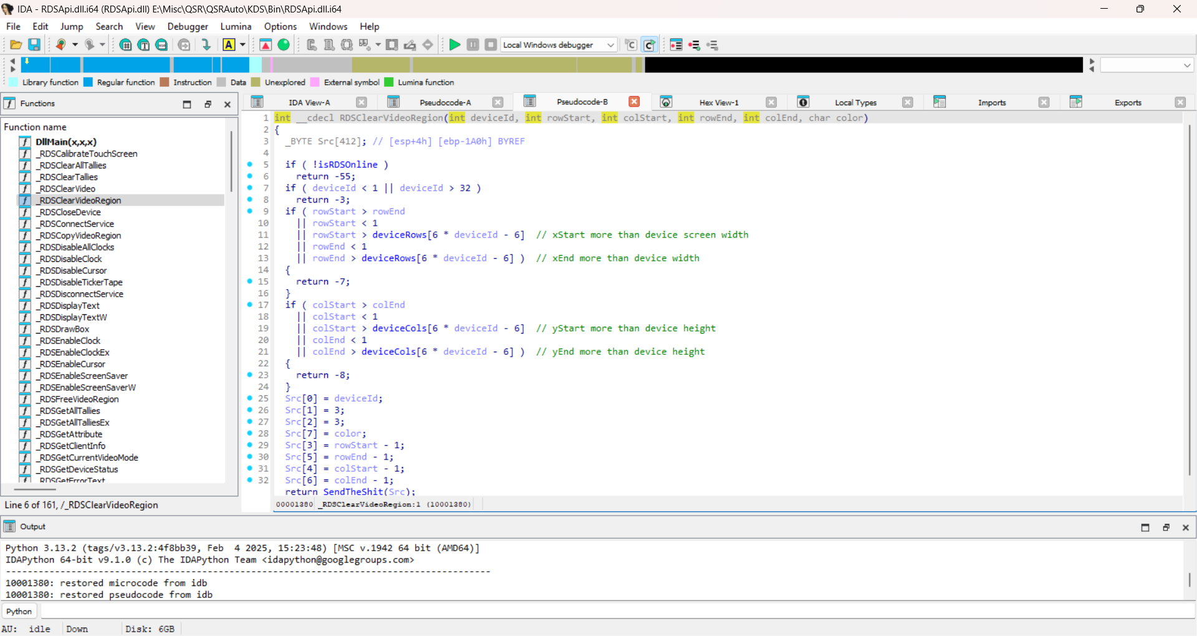
Task: Maximize the Functions panel
Action: (x=187, y=104)
